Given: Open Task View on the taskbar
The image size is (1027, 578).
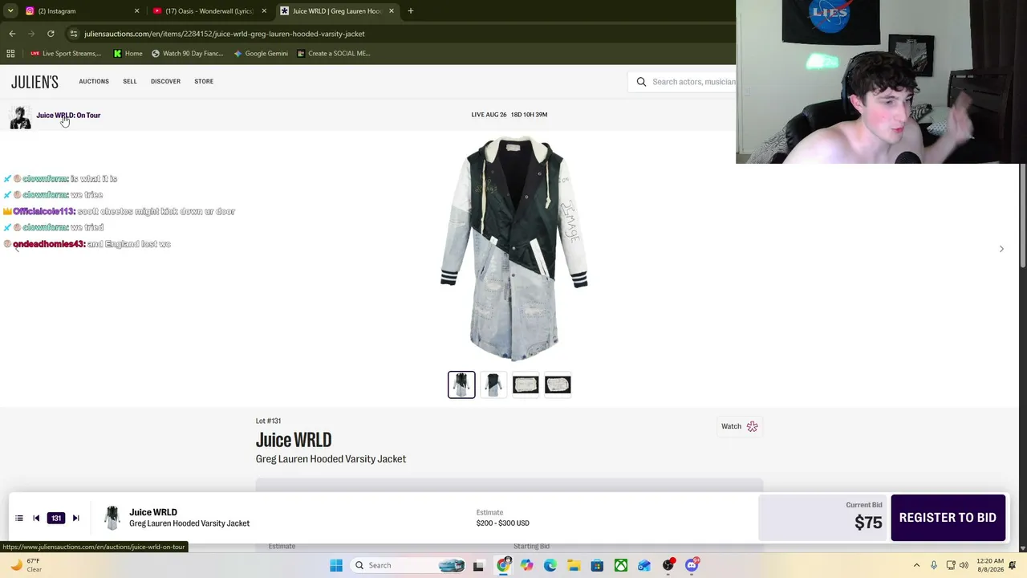Looking at the screenshot, I should point(479,565).
